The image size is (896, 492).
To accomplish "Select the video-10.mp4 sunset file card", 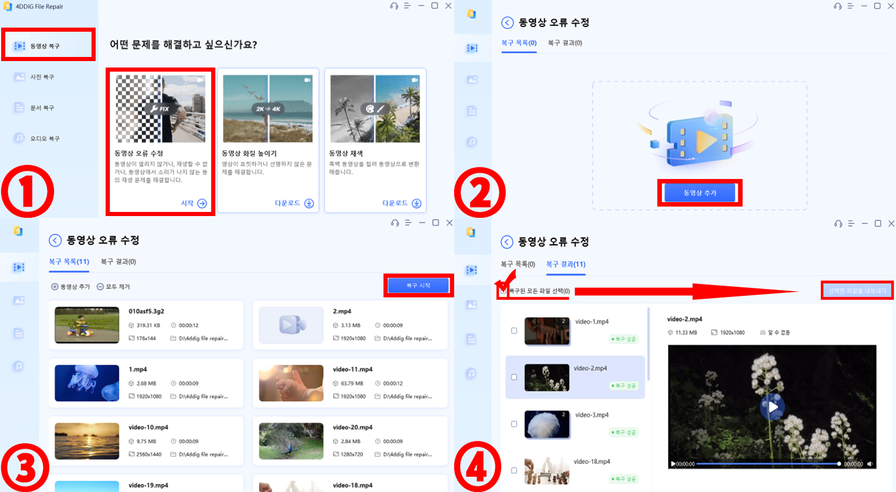I will pyautogui.click(x=146, y=441).
